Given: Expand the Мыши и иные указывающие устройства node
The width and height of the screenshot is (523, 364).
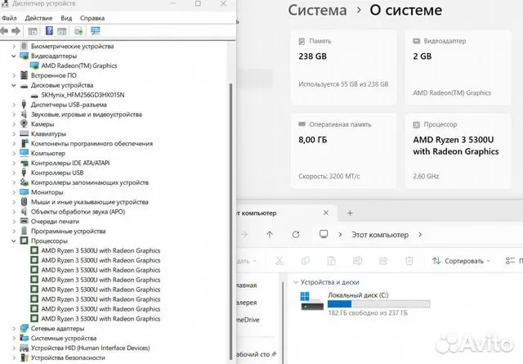Looking at the screenshot, I should [x=14, y=202].
